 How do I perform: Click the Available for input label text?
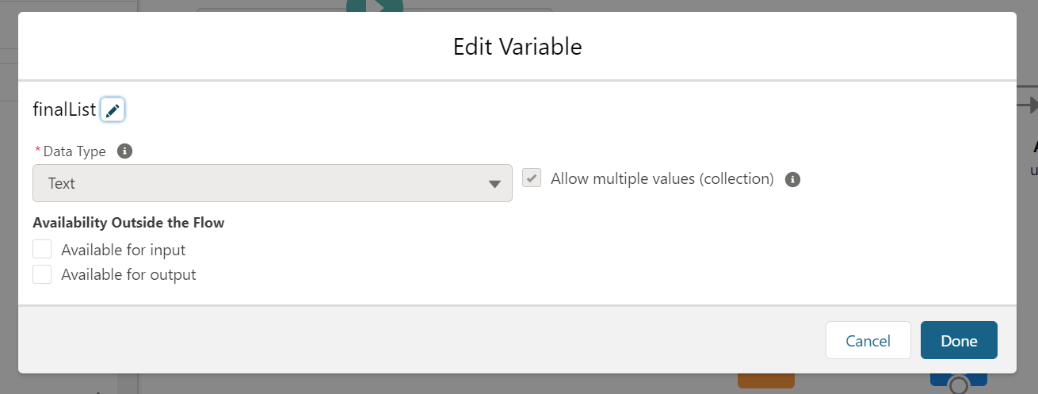point(124,250)
